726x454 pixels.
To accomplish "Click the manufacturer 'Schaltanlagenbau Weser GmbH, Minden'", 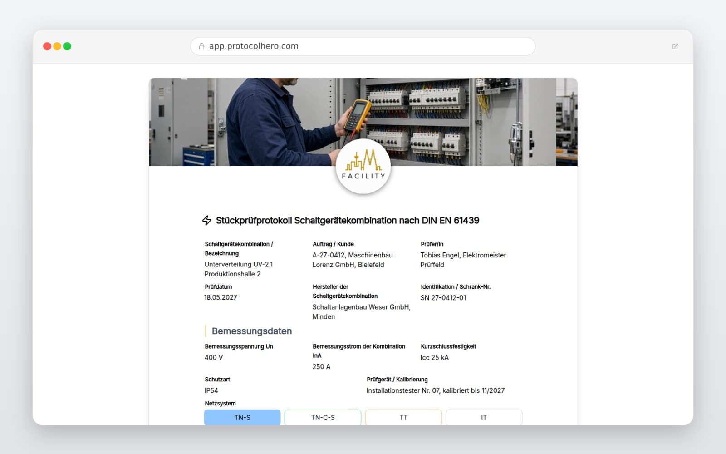I will 362,312.
